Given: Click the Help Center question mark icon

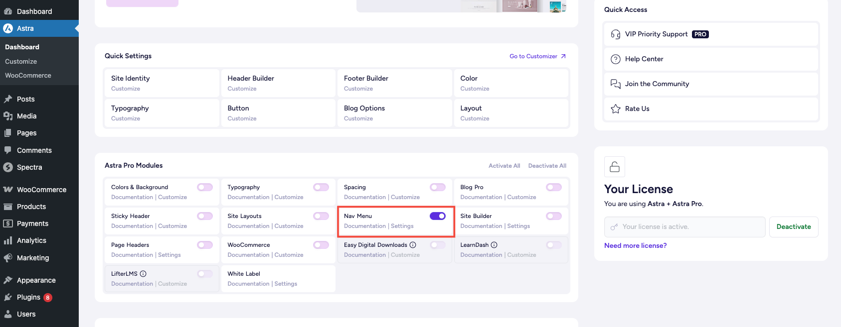Looking at the screenshot, I should (x=616, y=59).
